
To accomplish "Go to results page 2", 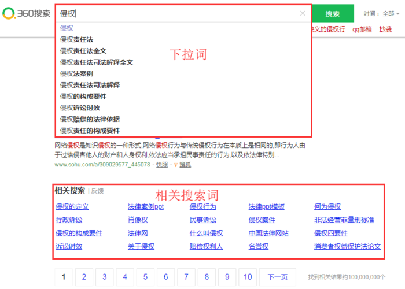I will (84, 277).
